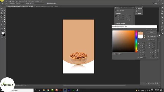
Task: Open the Edit menu
Action: click(x=6, y=1)
